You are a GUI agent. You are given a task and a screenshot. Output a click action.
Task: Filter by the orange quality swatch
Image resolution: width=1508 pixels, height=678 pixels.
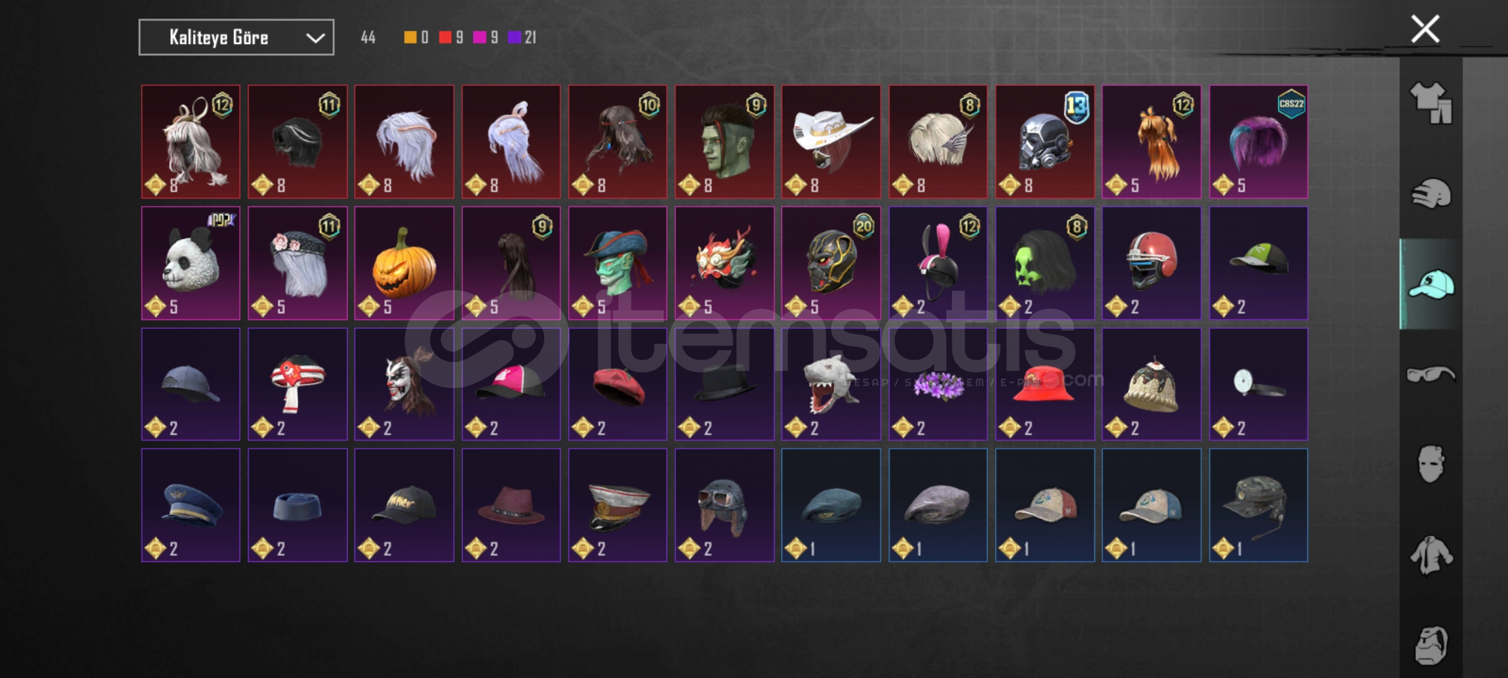click(x=410, y=38)
